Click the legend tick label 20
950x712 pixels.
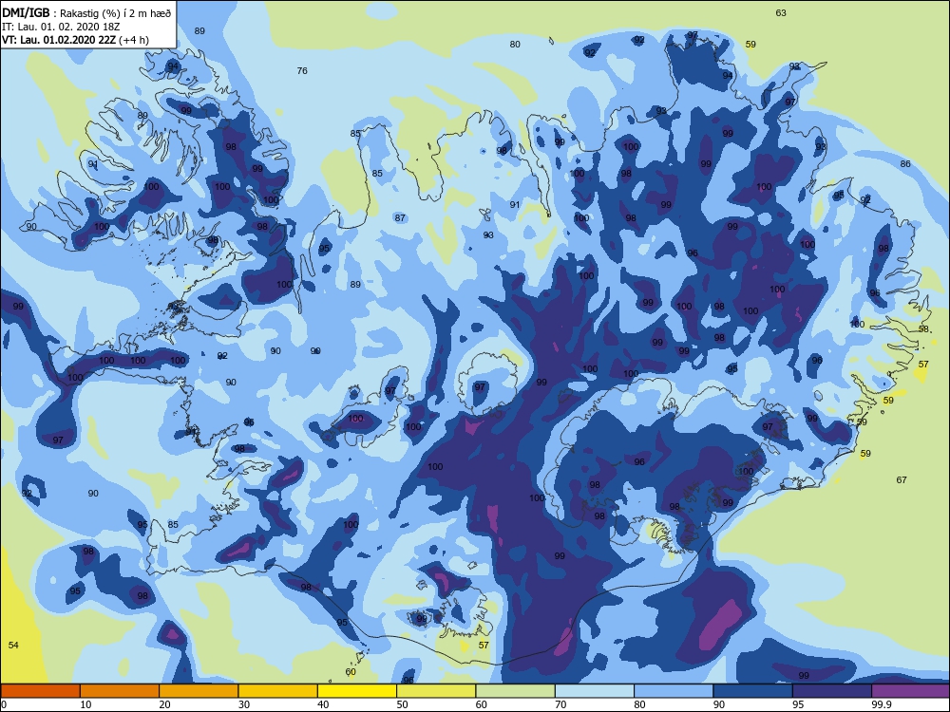[x=164, y=704]
